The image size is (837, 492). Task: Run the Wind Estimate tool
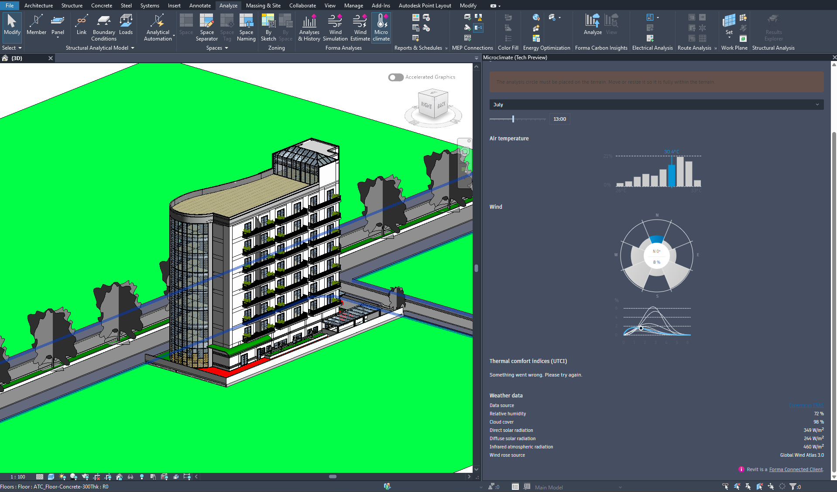click(360, 27)
